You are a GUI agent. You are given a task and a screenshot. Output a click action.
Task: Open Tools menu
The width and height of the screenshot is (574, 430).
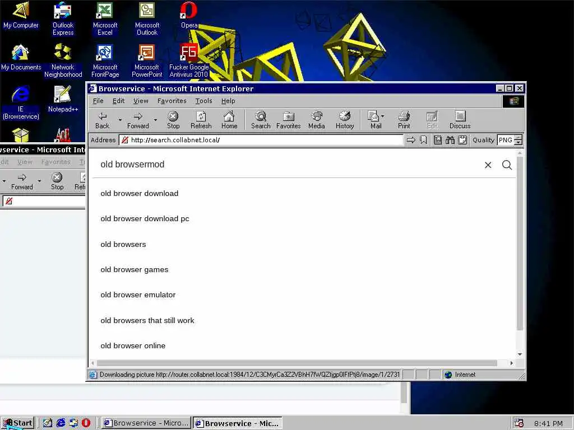tap(203, 101)
